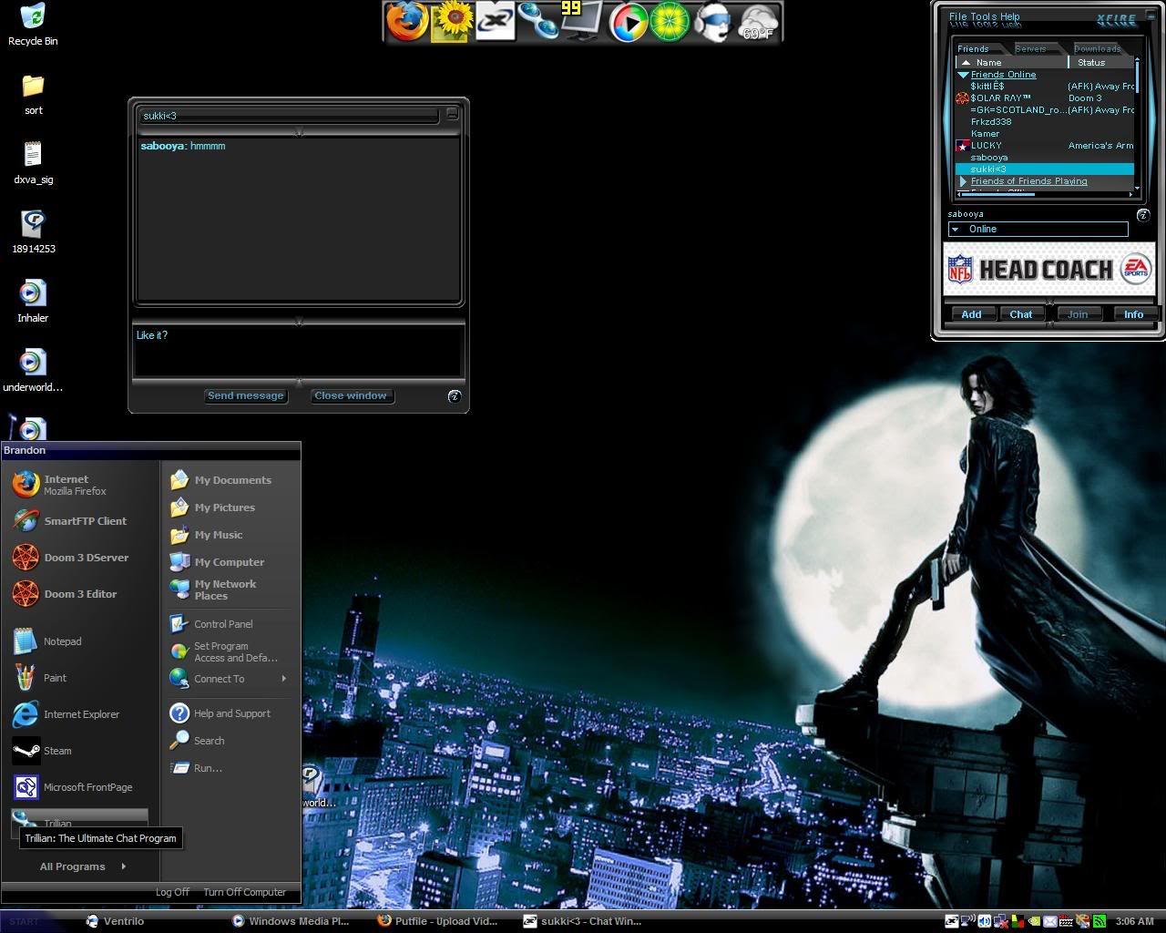Expand the Connect To submenu
The width and height of the screenshot is (1166, 933).
[x=228, y=679]
